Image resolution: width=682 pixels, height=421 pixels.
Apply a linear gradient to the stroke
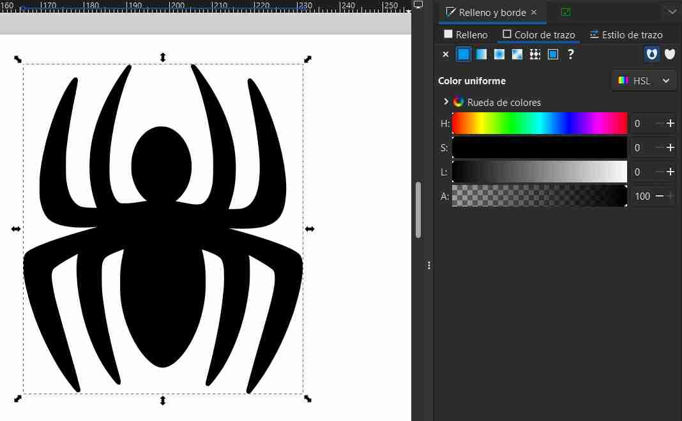(481, 54)
